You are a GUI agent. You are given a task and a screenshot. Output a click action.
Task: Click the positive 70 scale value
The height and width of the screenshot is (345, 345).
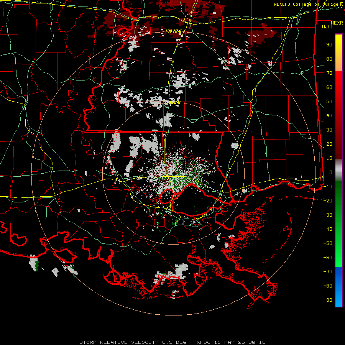point(329,73)
